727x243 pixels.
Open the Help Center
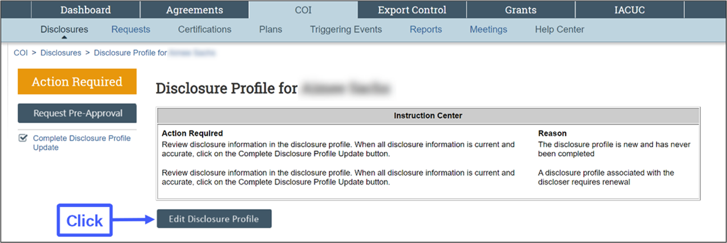point(559,30)
